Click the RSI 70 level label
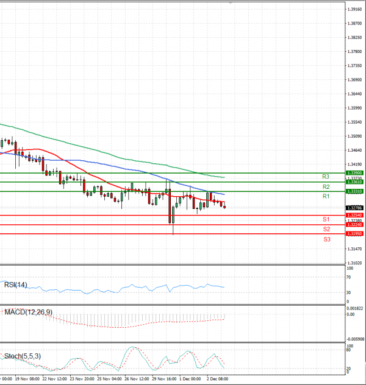The image size is (366, 385). [348, 277]
